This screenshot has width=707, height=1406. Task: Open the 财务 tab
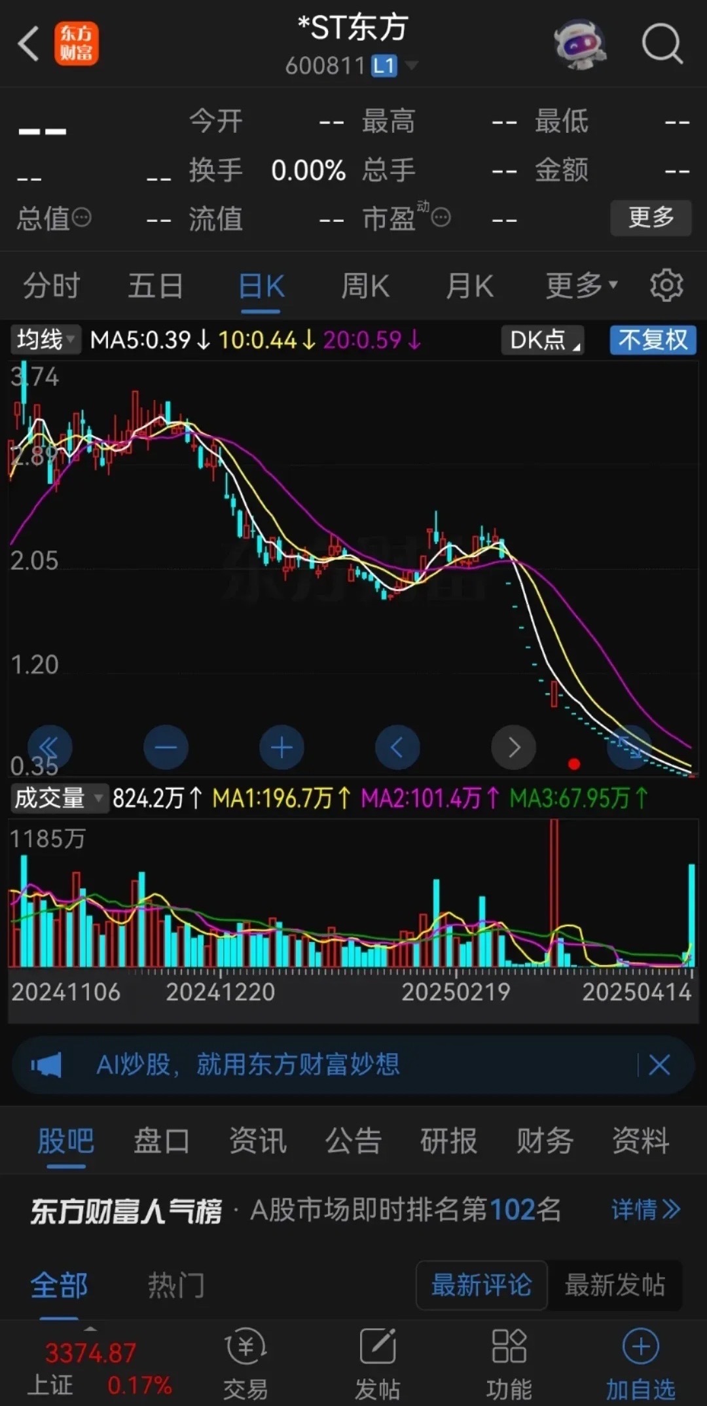coord(545,1141)
